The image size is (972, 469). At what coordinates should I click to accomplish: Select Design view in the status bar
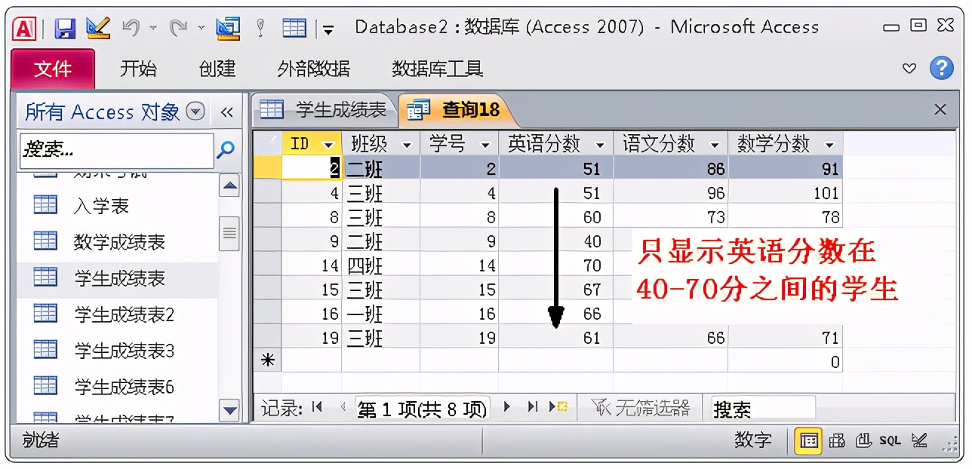click(x=918, y=441)
